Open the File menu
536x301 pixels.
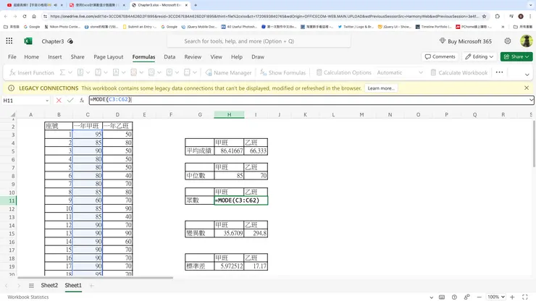pos(12,56)
